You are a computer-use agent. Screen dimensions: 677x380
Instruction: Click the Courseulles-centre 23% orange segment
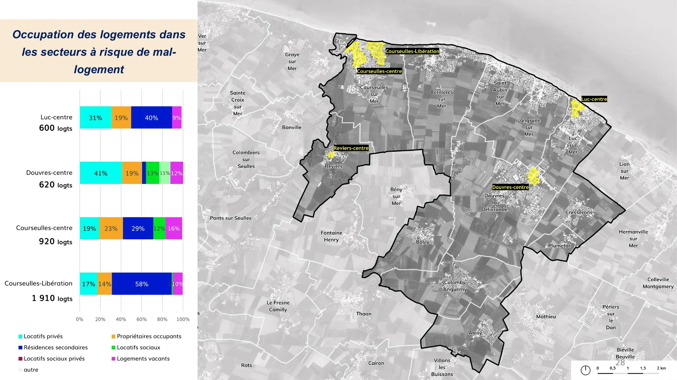[111, 228]
